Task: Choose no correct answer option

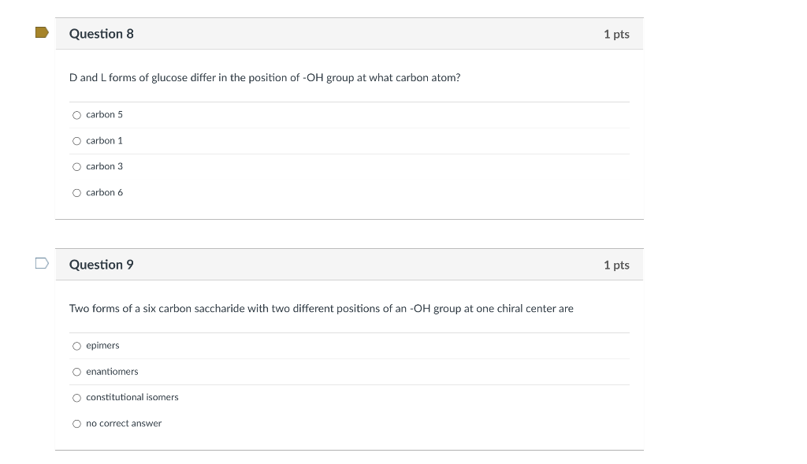Action: [76, 423]
